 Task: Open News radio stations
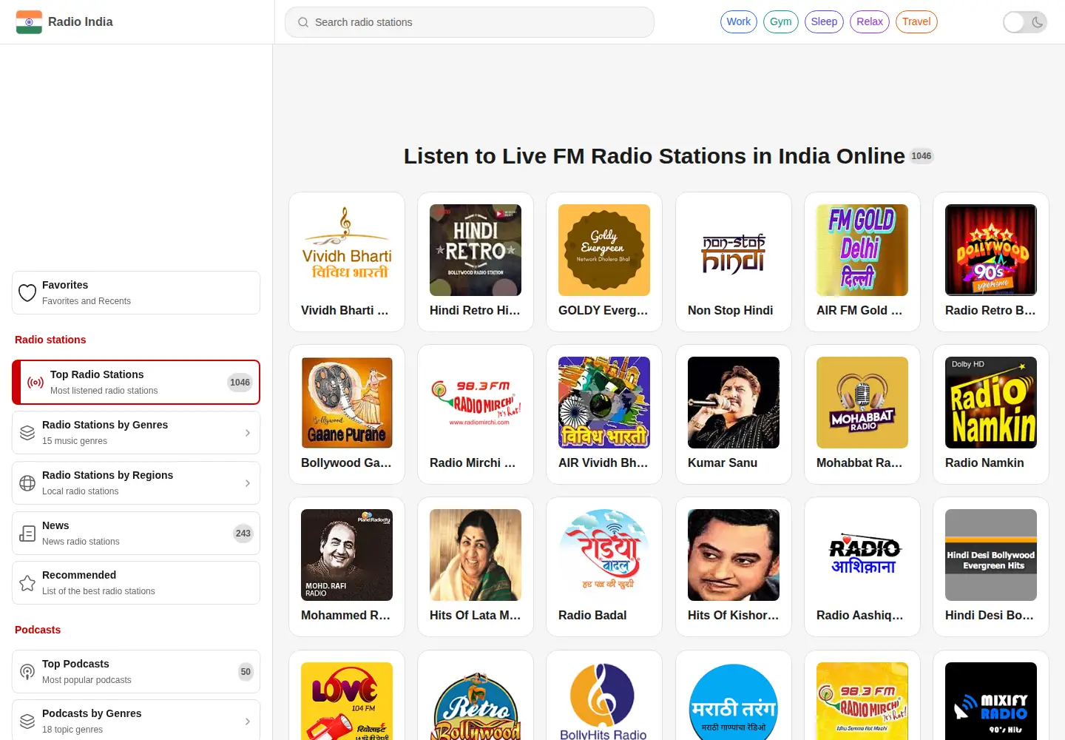click(x=136, y=534)
